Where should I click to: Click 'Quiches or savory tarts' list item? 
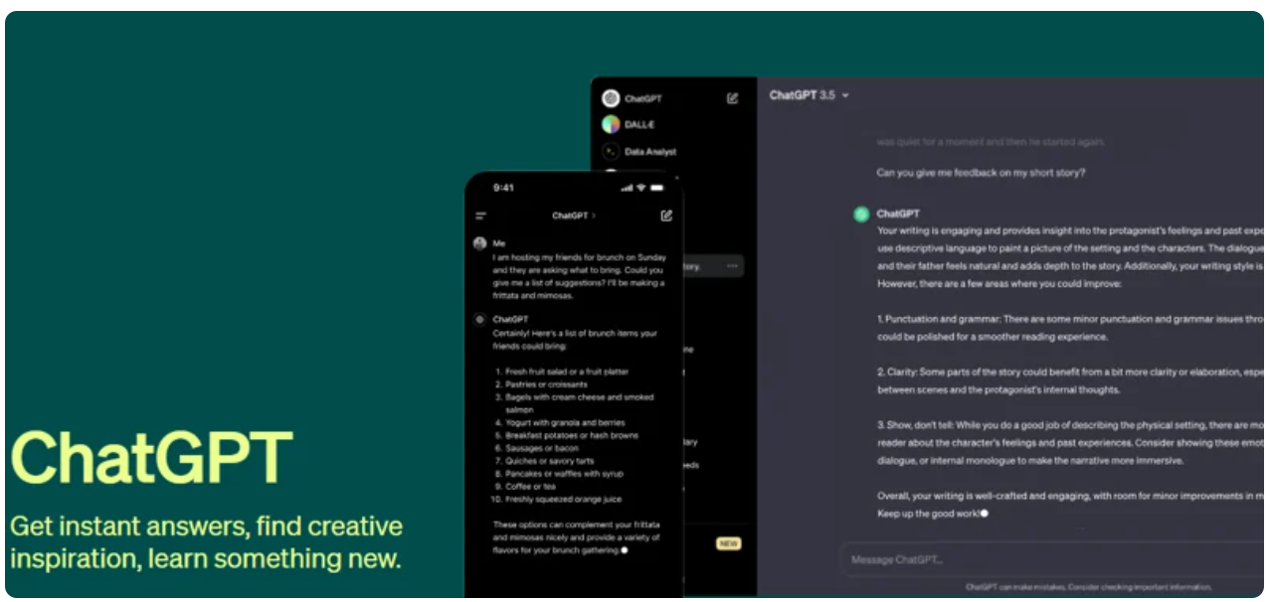point(549,462)
